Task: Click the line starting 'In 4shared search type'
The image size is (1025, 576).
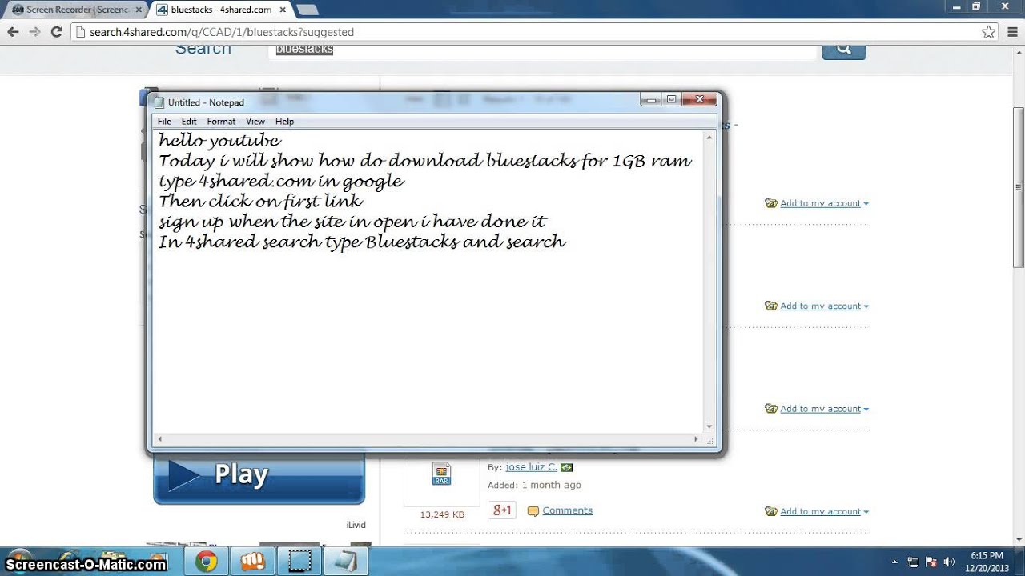Action: tap(362, 242)
